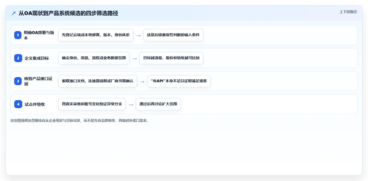Viewport: 368px width, 181px height.
Task: Click the 定义集成目标 step label
Action: point(37,58)
